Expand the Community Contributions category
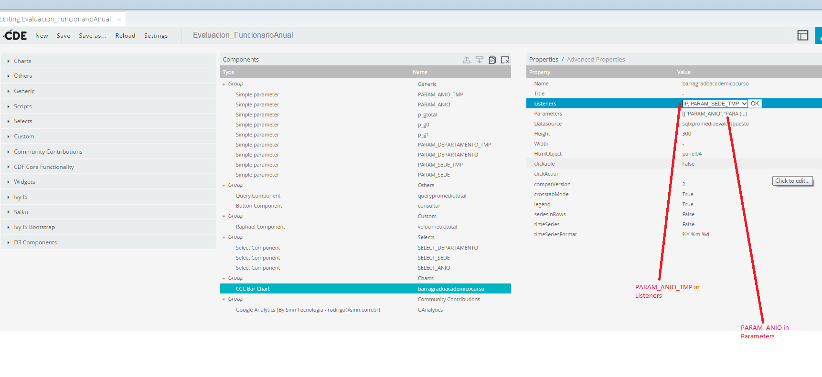 click(x=108, y=152)
